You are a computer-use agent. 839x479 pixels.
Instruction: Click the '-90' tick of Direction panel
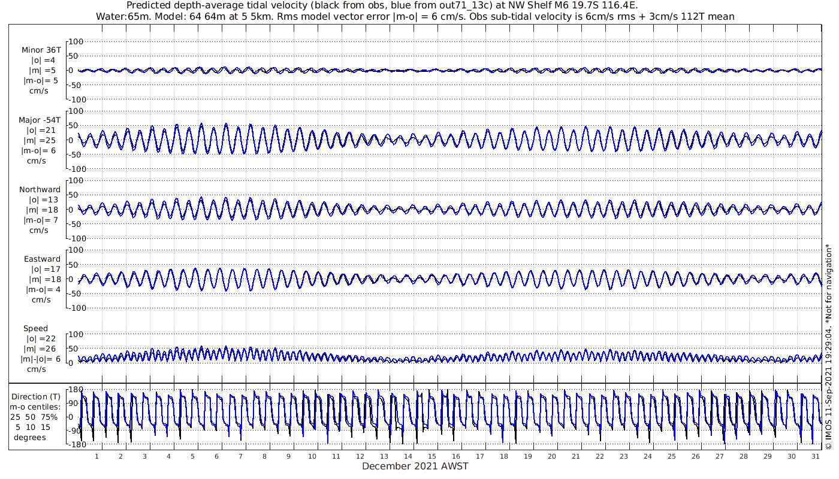[75, 431]
